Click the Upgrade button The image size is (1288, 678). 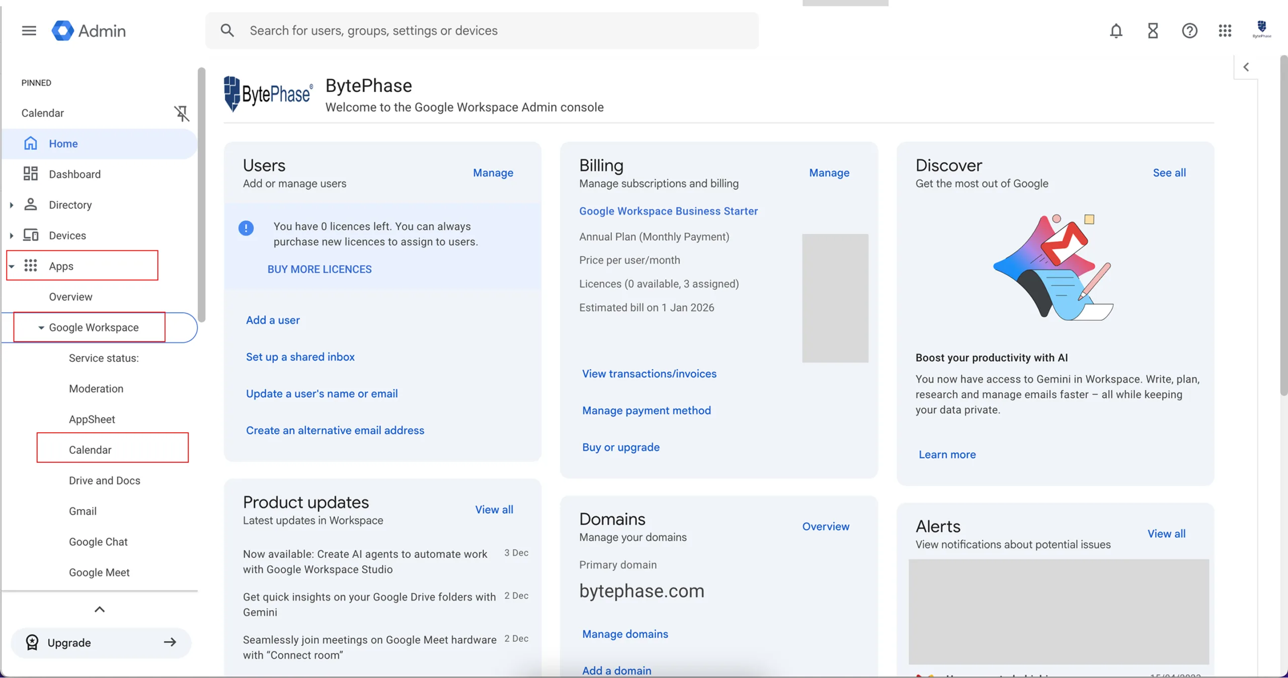[x=101, y=643]
